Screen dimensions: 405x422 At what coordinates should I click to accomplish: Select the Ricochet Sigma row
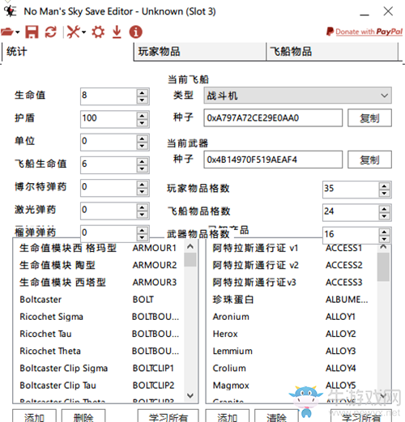click(x=99, y=317)
